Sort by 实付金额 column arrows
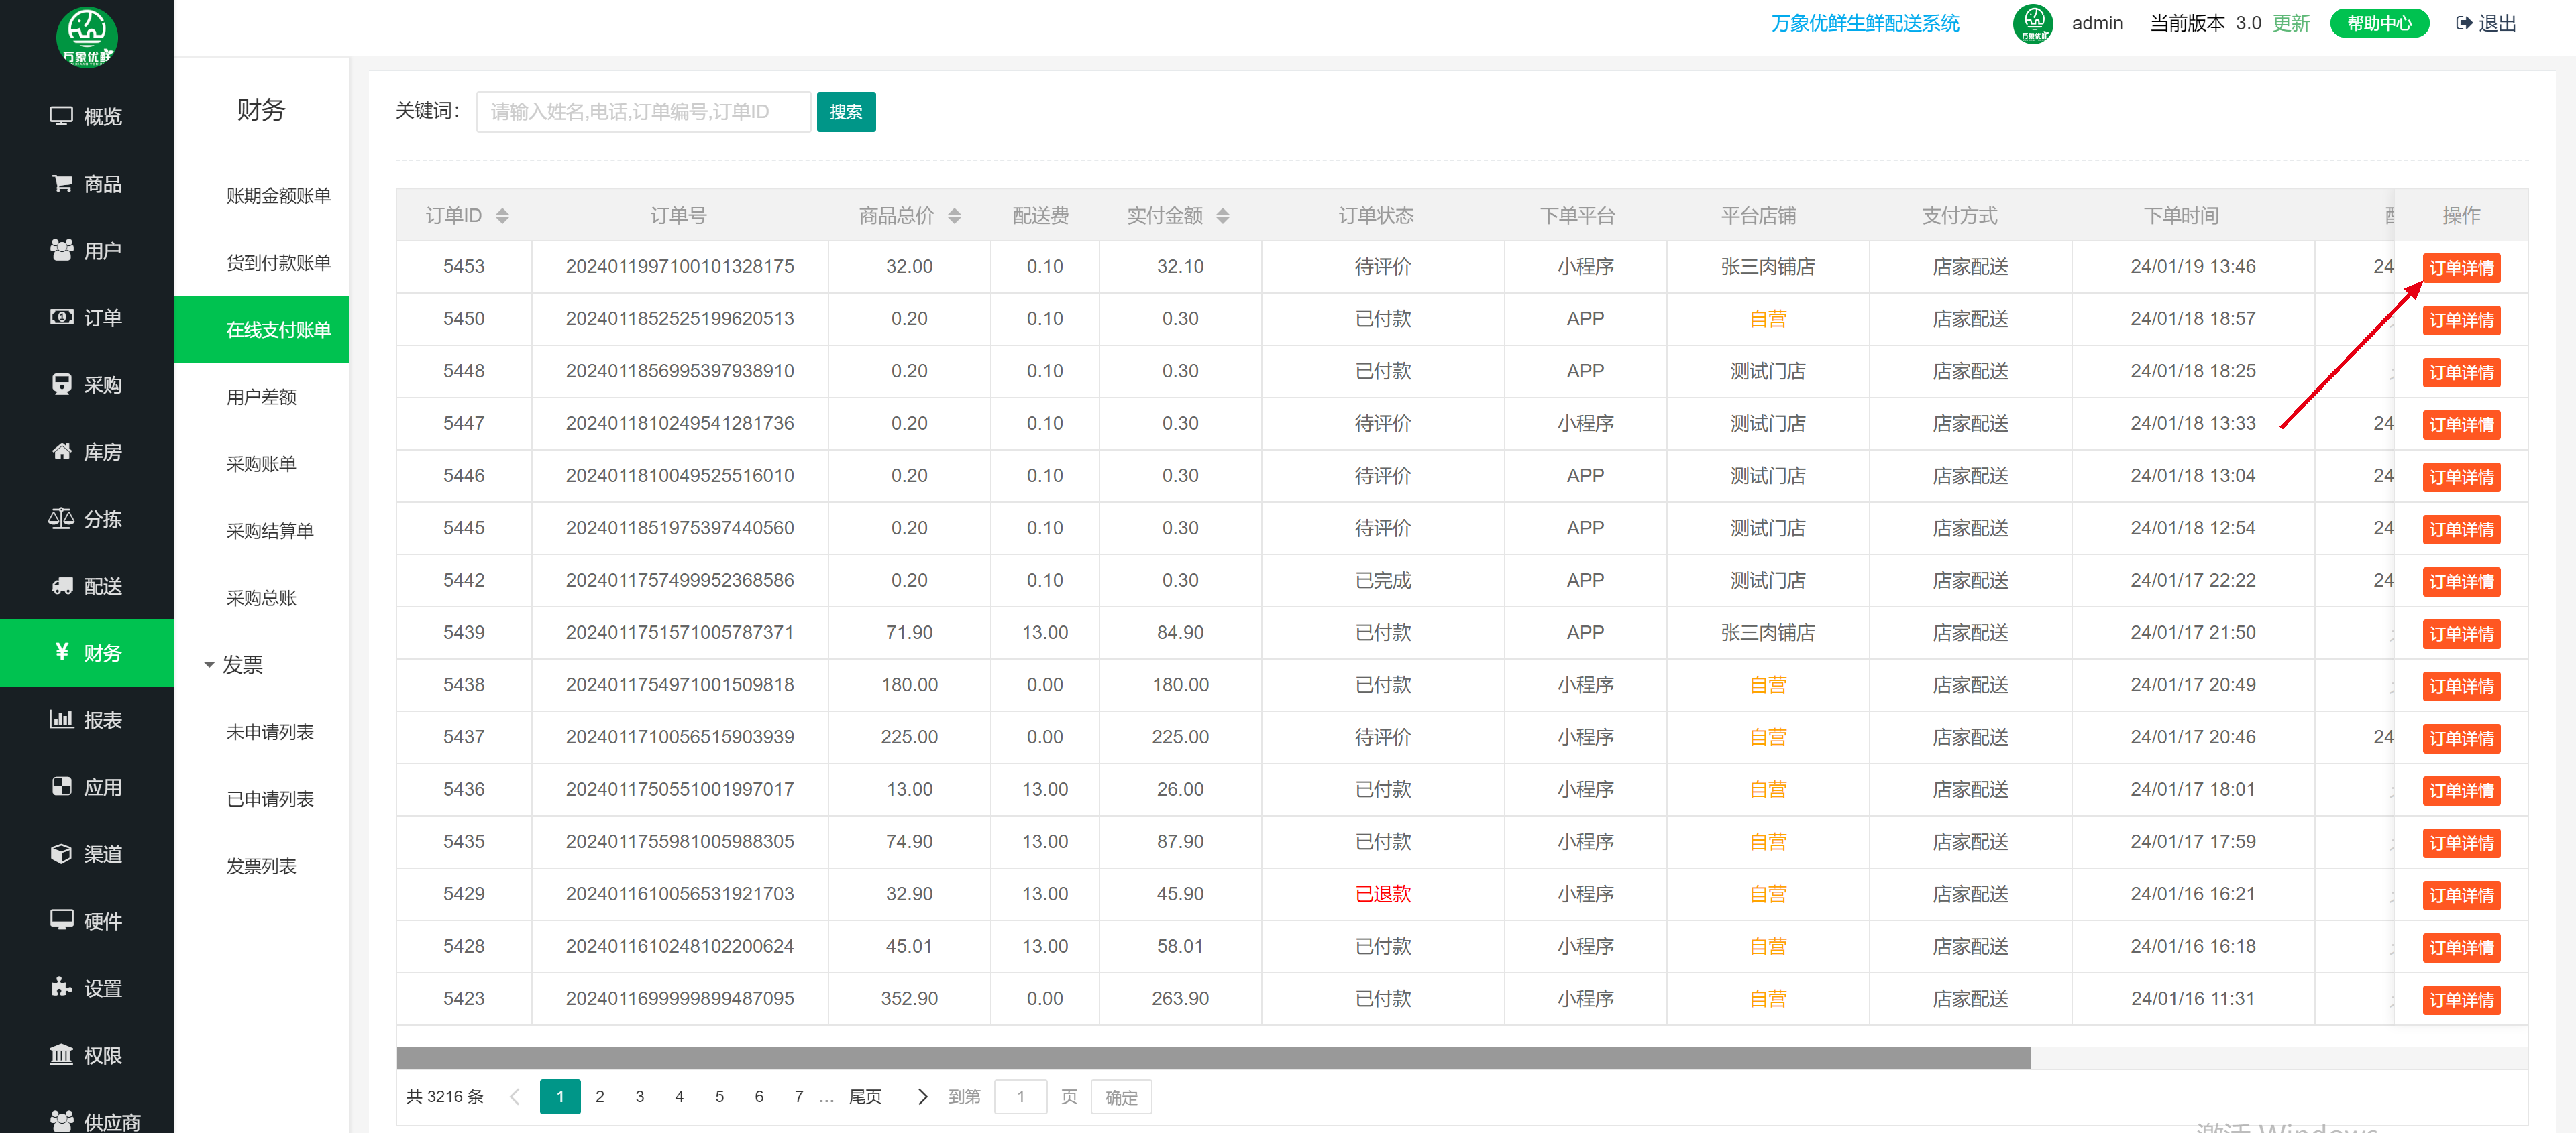Screen dimensions: 2576x1133 [x=1222, y=216]
